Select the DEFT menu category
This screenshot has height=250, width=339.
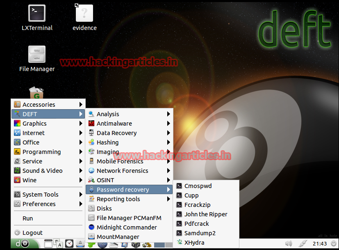(x=48, y=114)
